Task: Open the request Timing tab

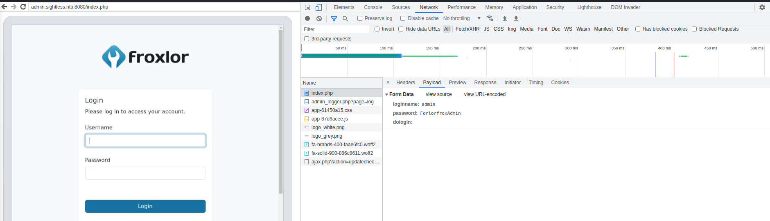Action: 536,83
